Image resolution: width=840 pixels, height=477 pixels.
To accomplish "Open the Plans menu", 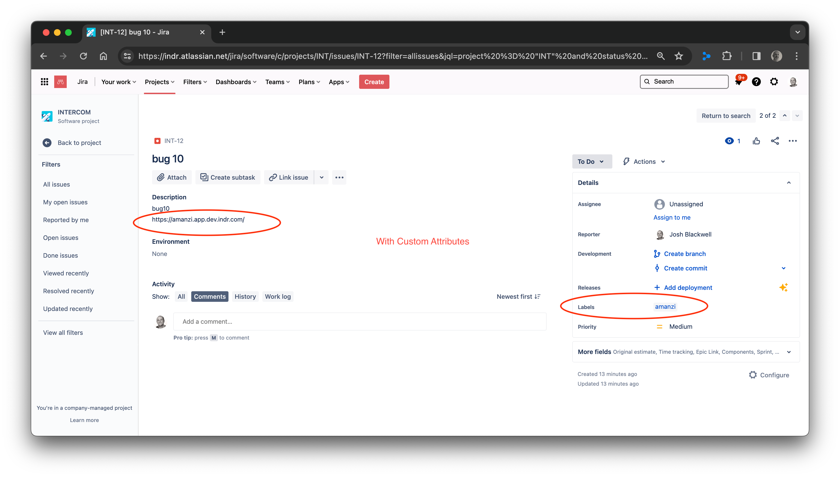I will [x=309, y=82].
